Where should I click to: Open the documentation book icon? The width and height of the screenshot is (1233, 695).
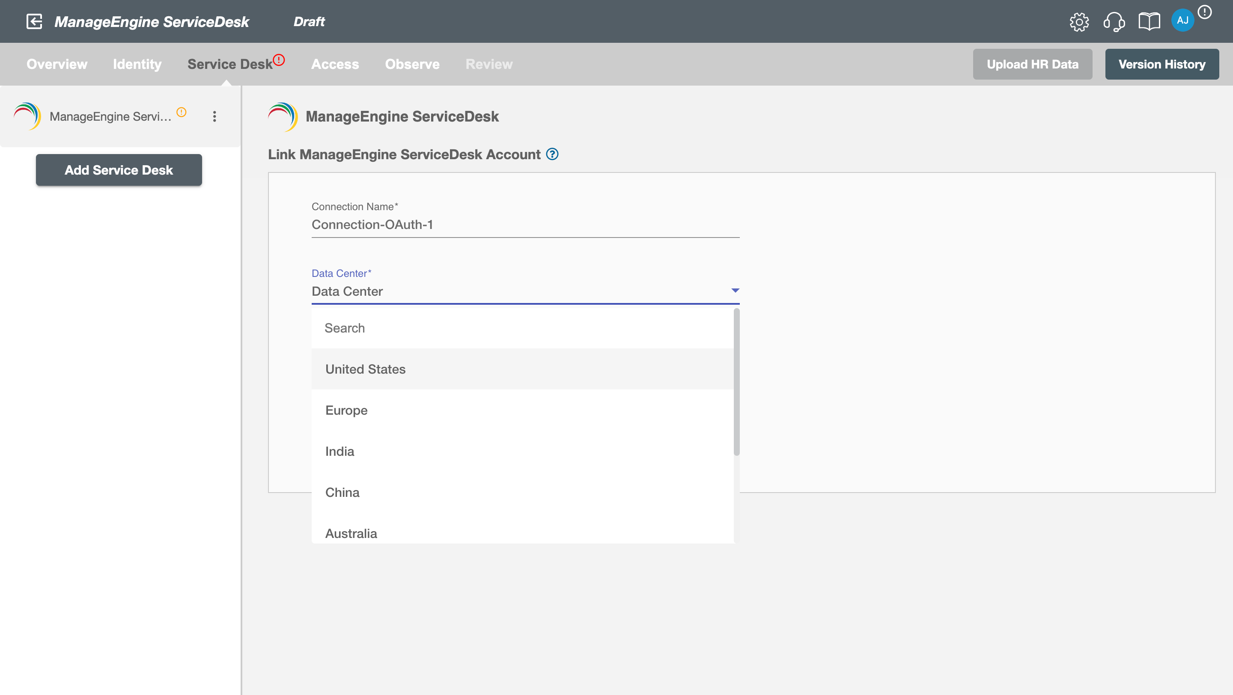[1148, 21]
